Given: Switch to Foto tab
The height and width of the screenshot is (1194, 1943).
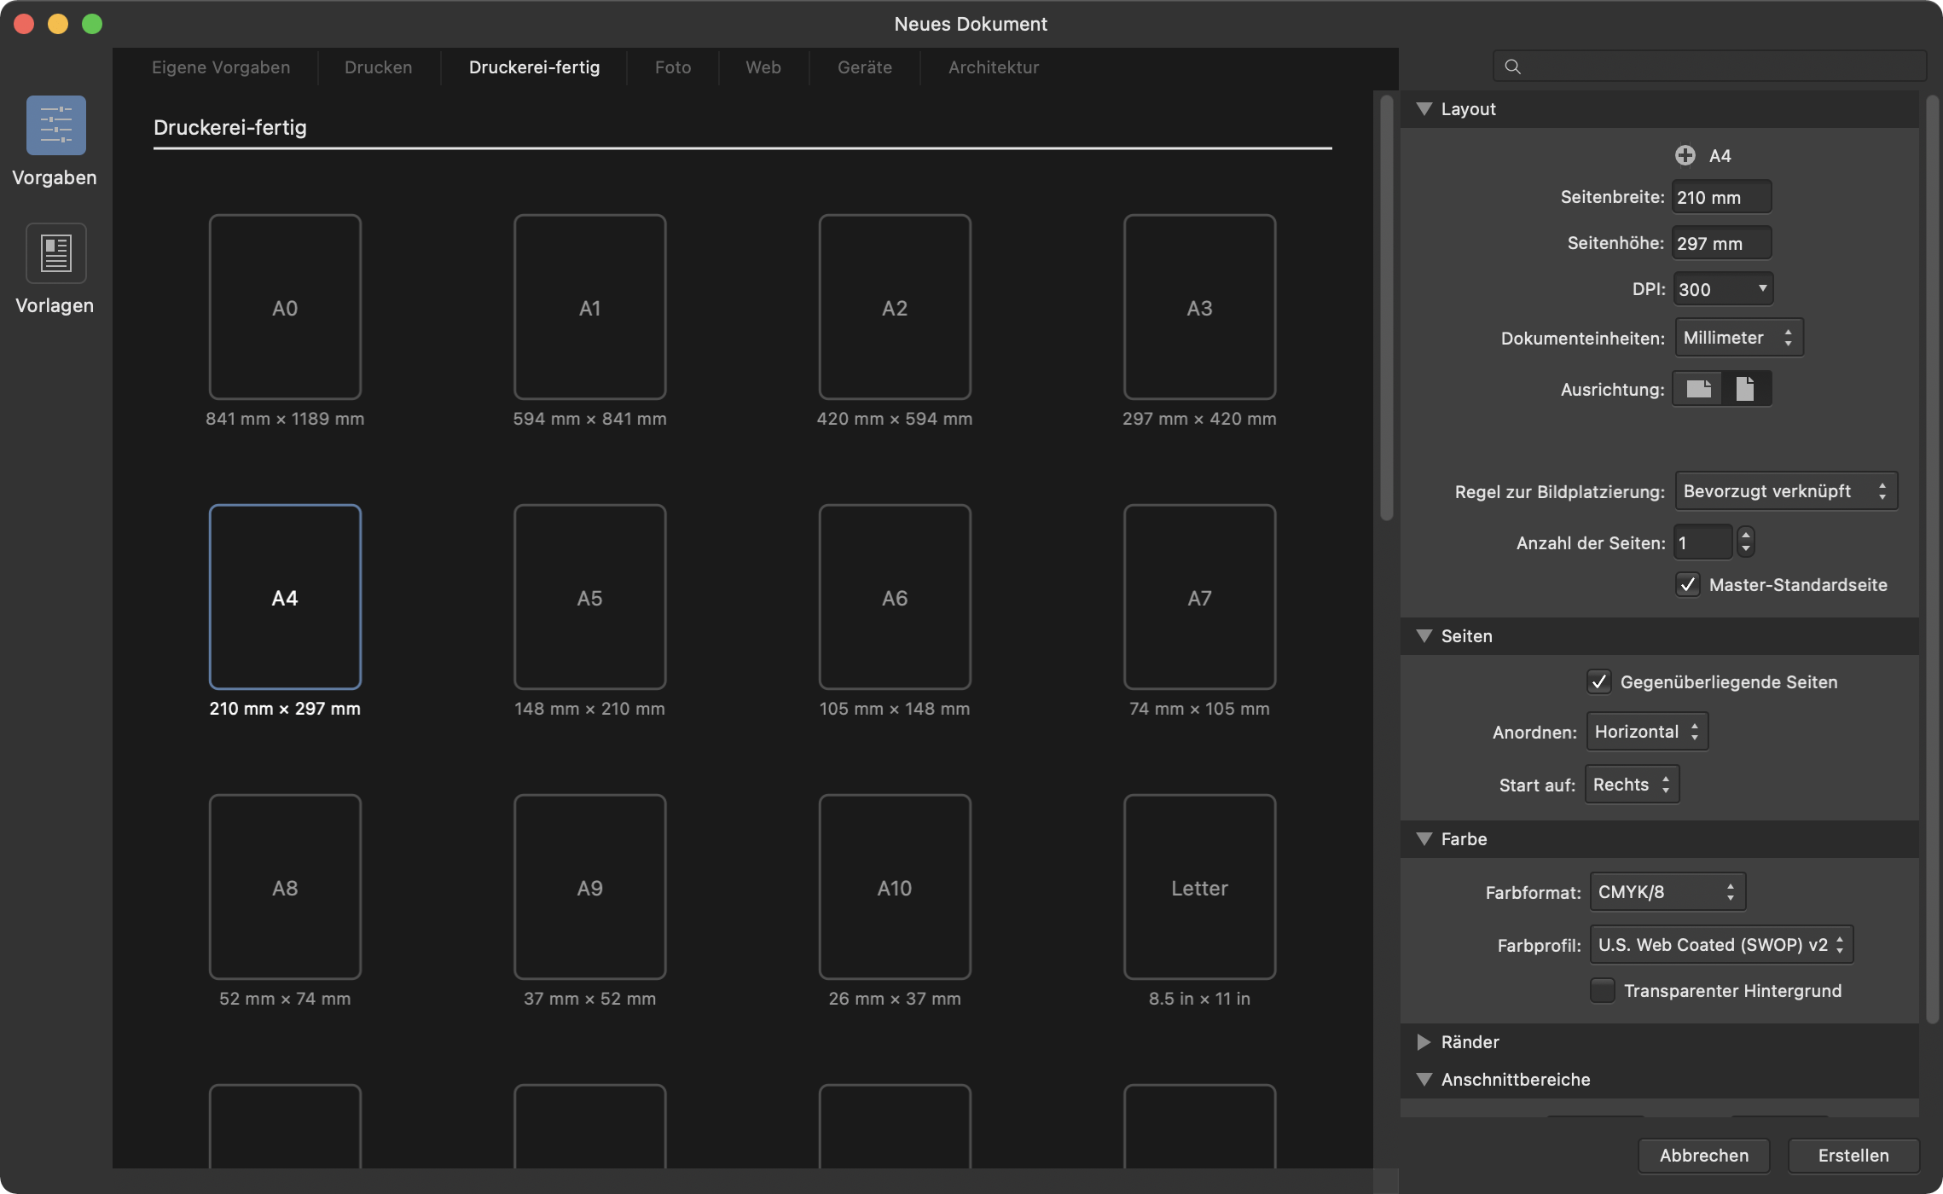Looking at the screenshot, I should (x=673, y=67).
